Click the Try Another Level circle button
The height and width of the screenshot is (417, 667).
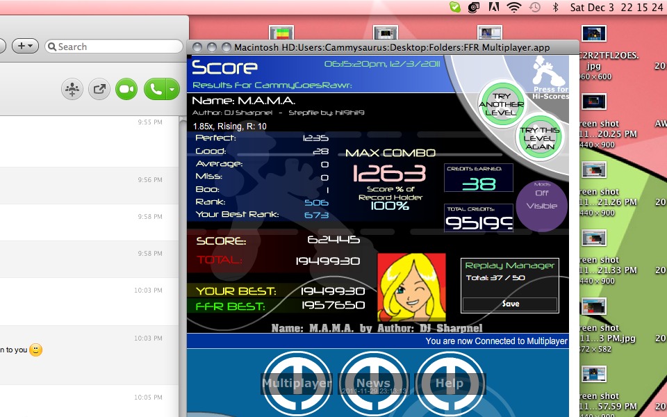[x=502, y=104]
